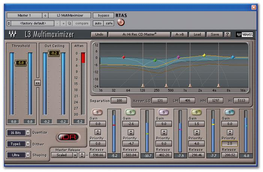Click the 406 Hz crossover marker on graph
The image size is (263, 172).
pos(166,85)
